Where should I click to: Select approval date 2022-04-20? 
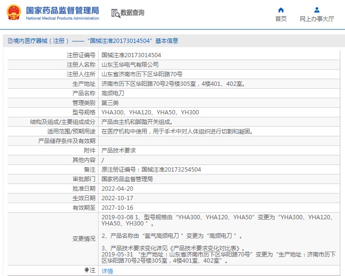[x=117, y=189]
